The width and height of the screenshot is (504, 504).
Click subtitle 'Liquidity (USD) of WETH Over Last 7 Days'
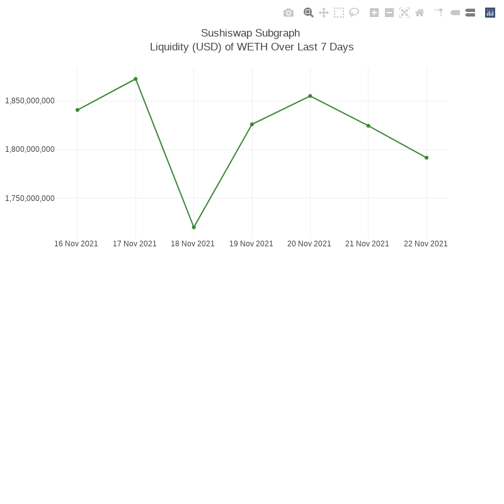coord(251,47)
